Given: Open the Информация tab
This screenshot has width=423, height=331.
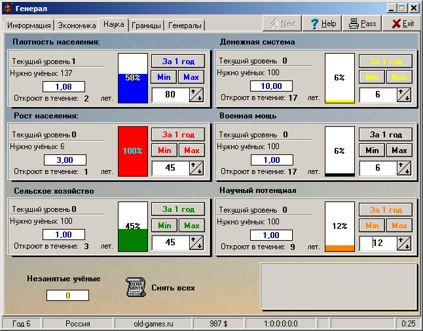Looking at the screenshot, I should (x=29, y=26).
